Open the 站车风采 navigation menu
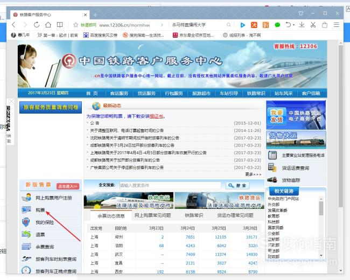 click(284, 93)
